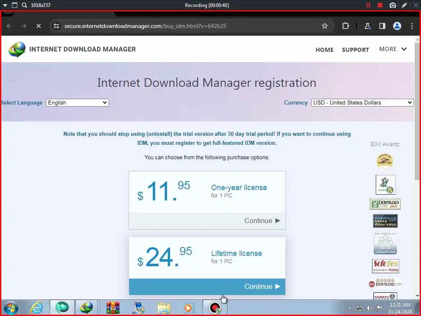Open the file folder taskbar icon

(164, 308)
